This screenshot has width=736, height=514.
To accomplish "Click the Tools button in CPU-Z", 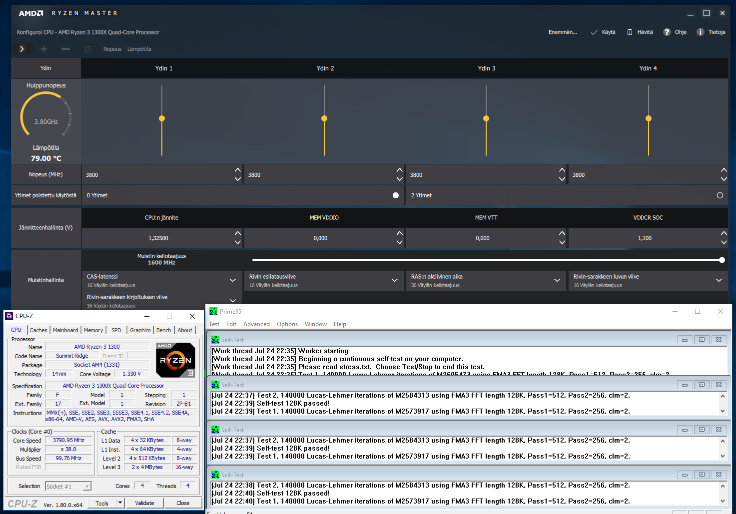I will click(x=102, y=503).
